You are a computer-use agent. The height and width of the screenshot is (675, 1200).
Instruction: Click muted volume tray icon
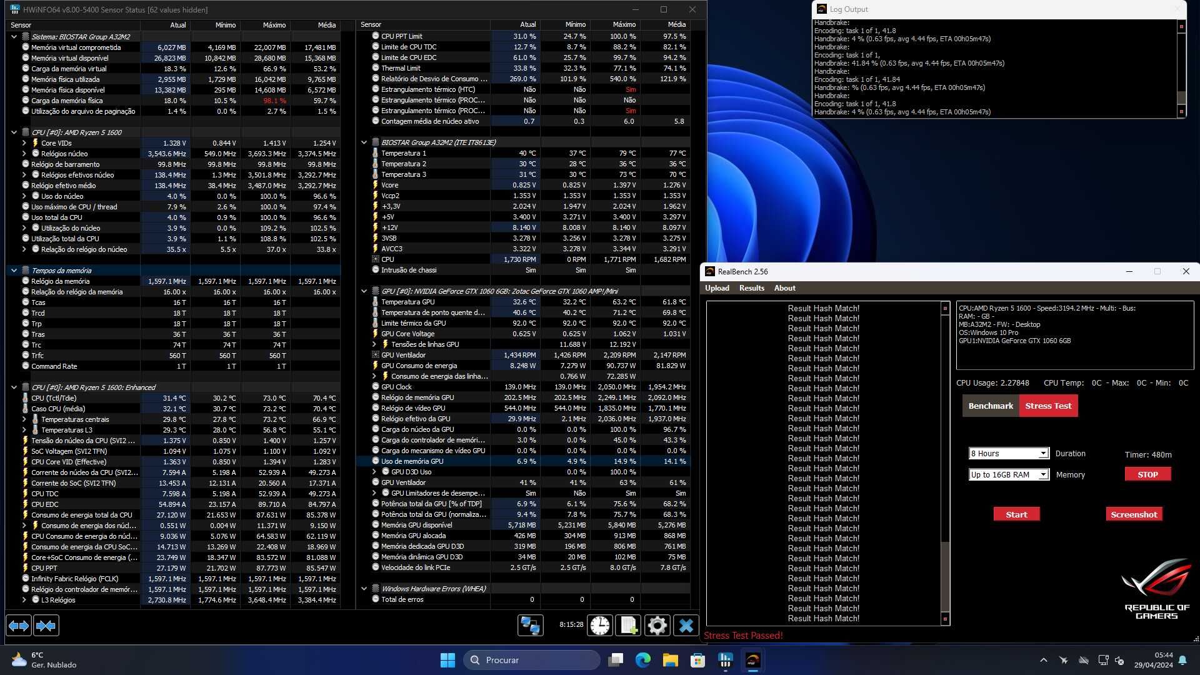1119,660
